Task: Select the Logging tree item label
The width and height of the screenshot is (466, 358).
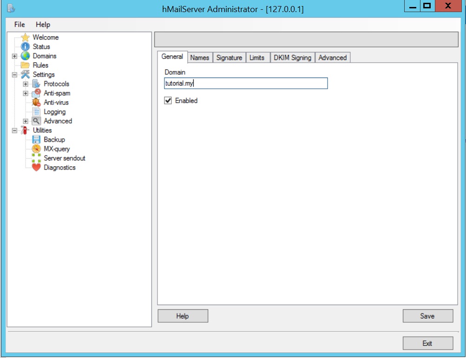Action: tap(55, 112)
